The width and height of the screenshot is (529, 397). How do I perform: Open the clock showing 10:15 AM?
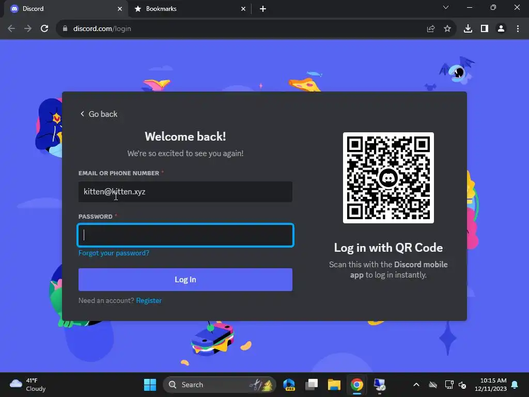tap(491, 385)
